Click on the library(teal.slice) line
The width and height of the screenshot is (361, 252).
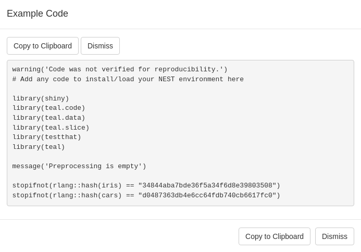tap(51, 128)
